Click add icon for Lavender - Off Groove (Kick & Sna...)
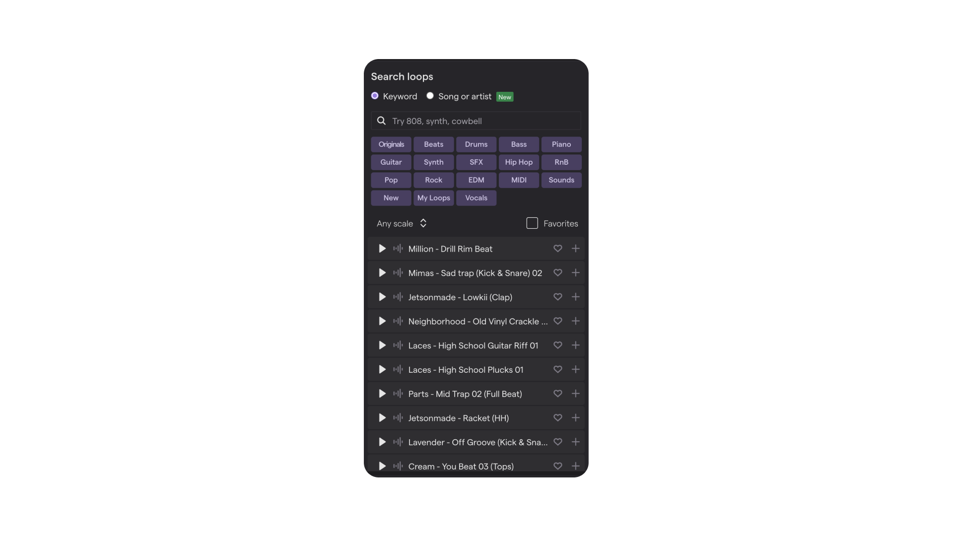Viewport: 953px width, 536px height. 575,442
